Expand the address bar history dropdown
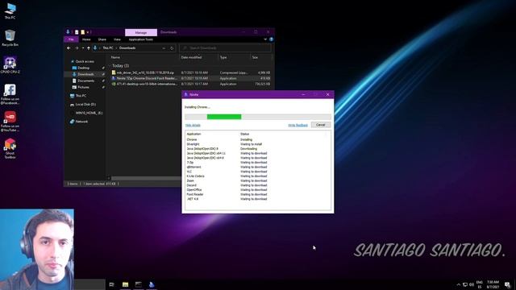Image resolution: width=516 pixels, height=290 pixels. [x=164, y=48]
